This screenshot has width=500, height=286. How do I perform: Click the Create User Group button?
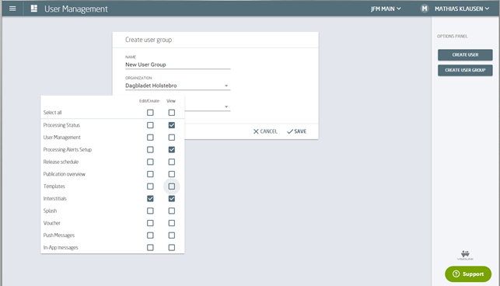(x=465, y=70)
